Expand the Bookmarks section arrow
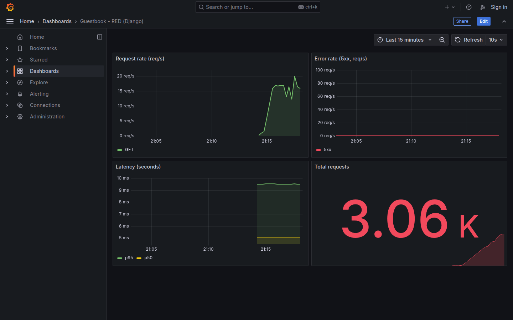 coord(7,48)
